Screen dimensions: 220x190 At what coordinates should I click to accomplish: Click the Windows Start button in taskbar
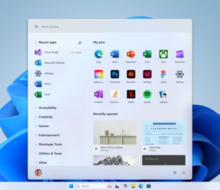(71, 186)
